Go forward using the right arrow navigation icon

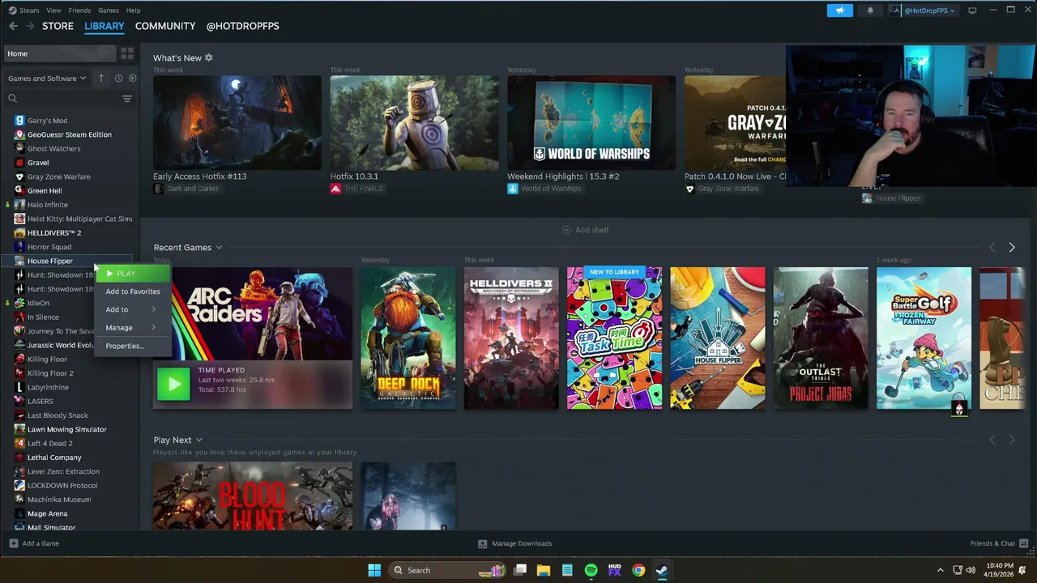(x=30, y=26)
